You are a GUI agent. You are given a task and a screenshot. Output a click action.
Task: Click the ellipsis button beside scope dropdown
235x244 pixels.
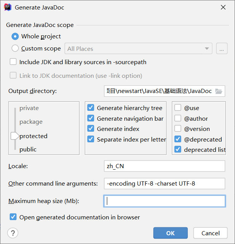click(x=222, y=49)
